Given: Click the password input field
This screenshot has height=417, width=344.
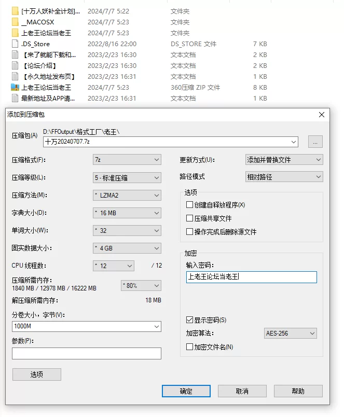Looking at the screenshot, I should (252, 277).
